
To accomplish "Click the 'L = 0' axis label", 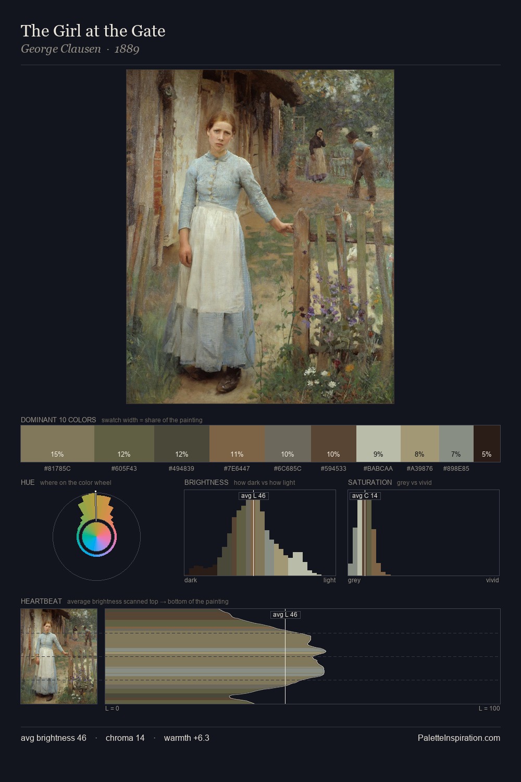I will click(112, 708).
